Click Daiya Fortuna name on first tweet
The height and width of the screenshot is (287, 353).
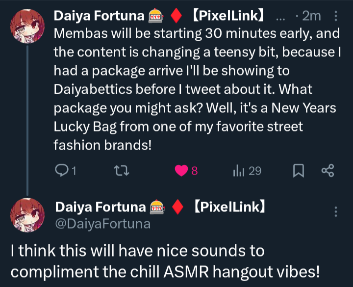(x=99, y=16)
